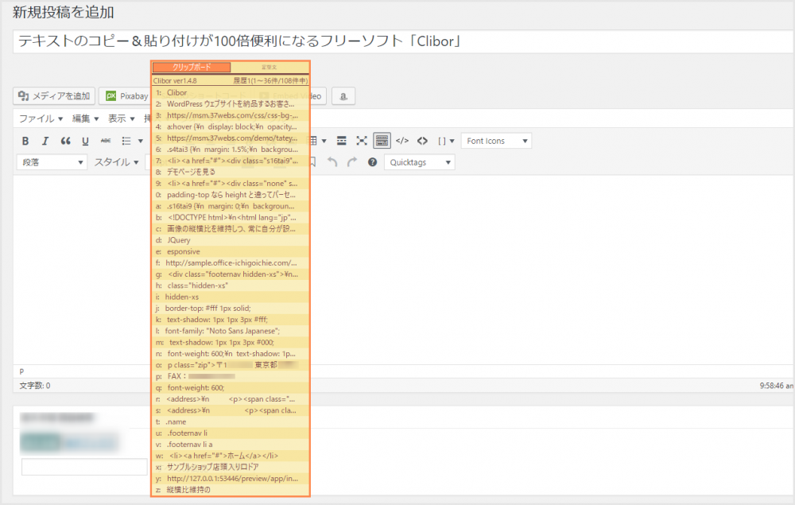Select Clibor entry q 'font-weight: 600;'

pyautogui.click(x=231, y=388)
